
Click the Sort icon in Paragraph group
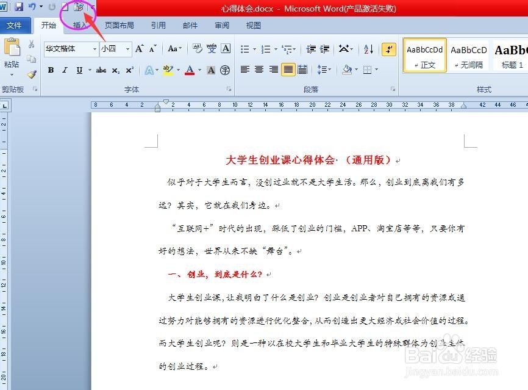point(368,49)
